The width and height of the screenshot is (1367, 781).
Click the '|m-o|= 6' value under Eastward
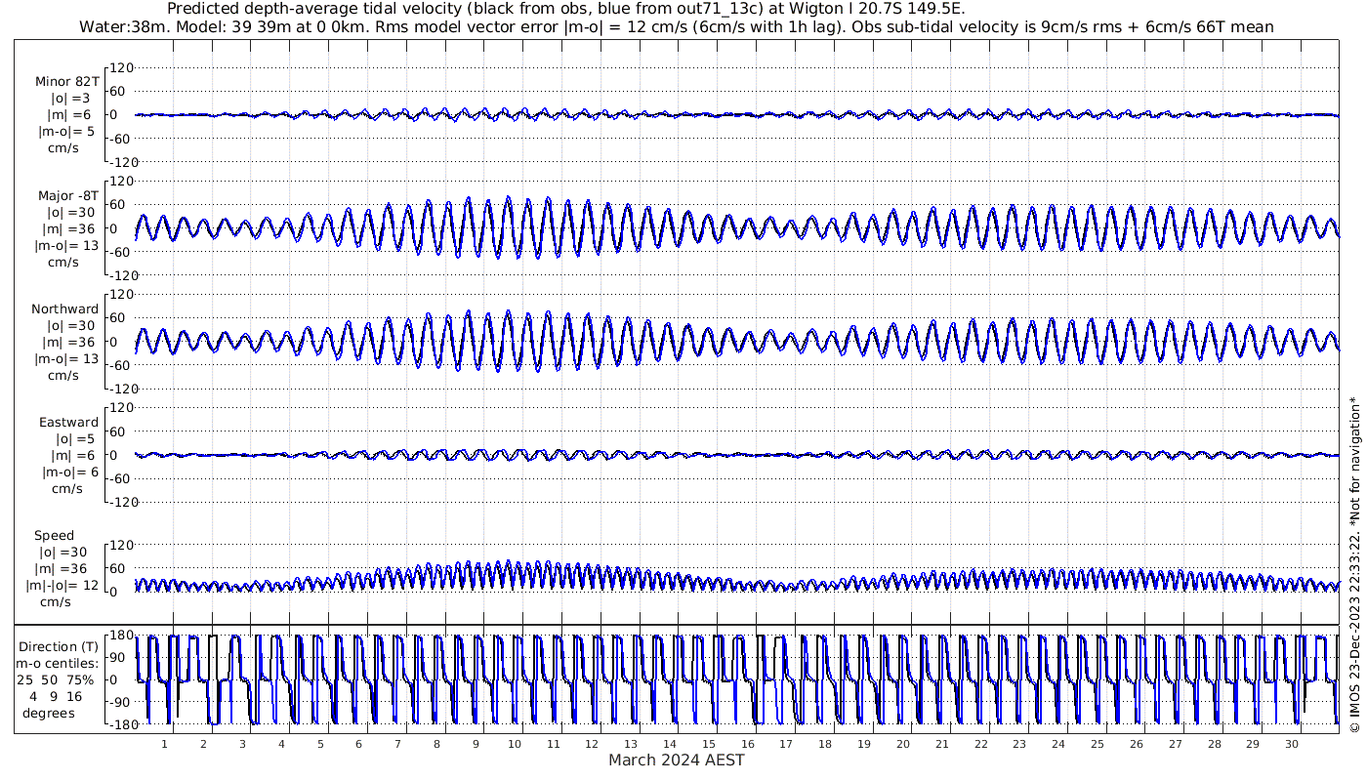click(x=69, y=473)
